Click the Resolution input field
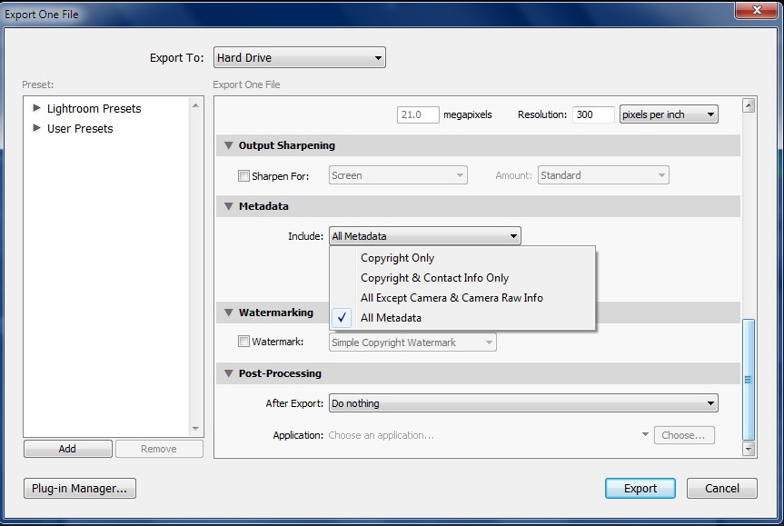784x526 pixels. pyautogui.click(x=593, y=115)
